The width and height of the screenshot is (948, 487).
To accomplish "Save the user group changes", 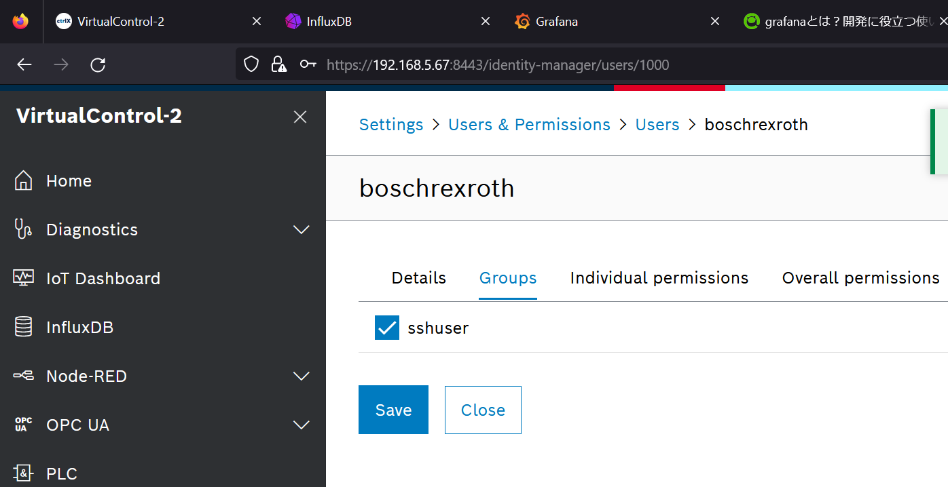I will coord(393,410).
